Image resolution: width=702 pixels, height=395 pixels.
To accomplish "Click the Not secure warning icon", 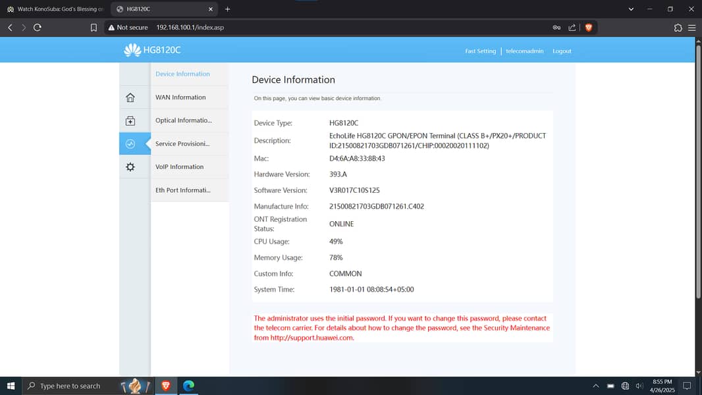I will click(x=111, y=27).
